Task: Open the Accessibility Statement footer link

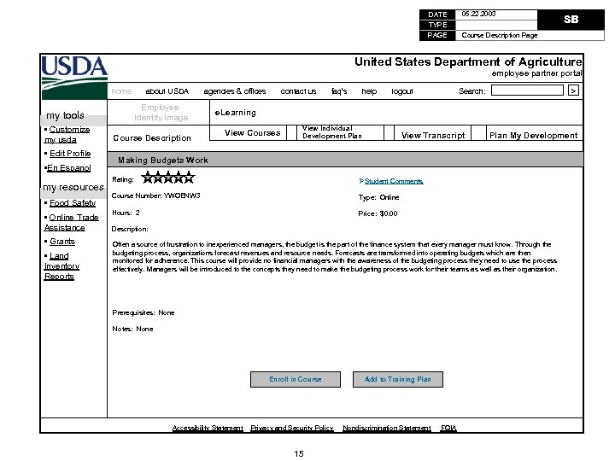Action: click(208, 428)
